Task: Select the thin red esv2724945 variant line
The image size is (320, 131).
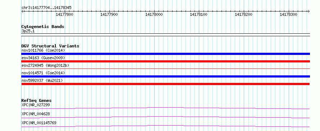Action: pyautogui.click(x=165, y=69)
